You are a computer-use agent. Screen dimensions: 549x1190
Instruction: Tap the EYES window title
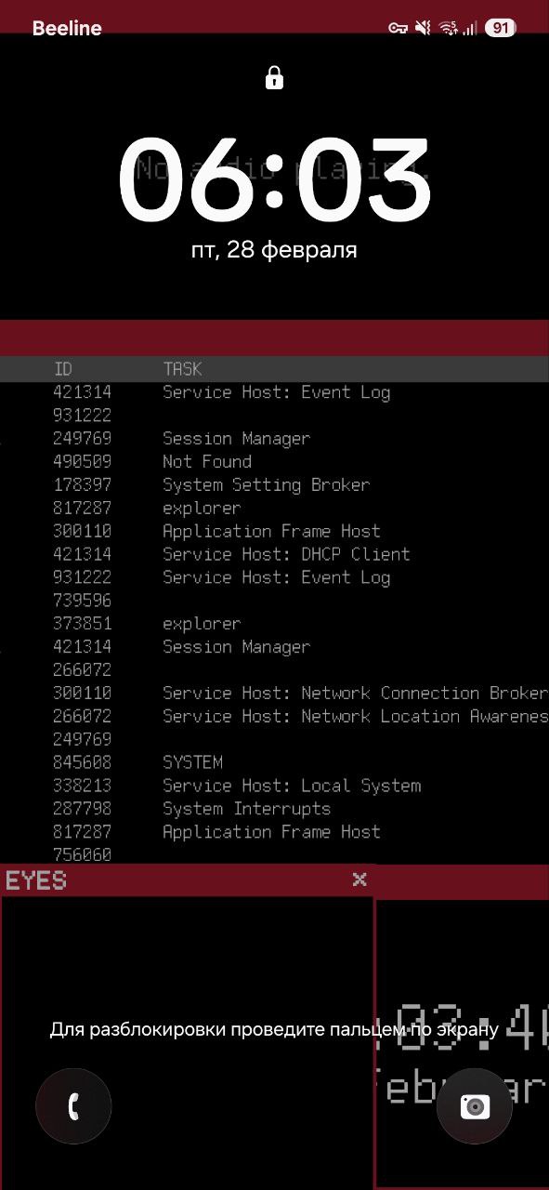[x=36, y=880]
